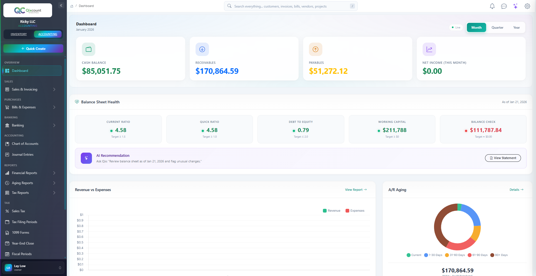Click the Receivables download arrow icon
Viewport: 536px width, 276px height.
click(202, 49)
